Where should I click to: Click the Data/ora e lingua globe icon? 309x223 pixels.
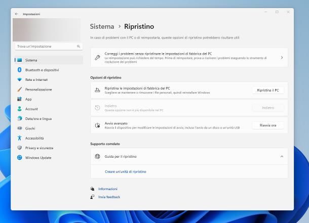click(20, 118)
